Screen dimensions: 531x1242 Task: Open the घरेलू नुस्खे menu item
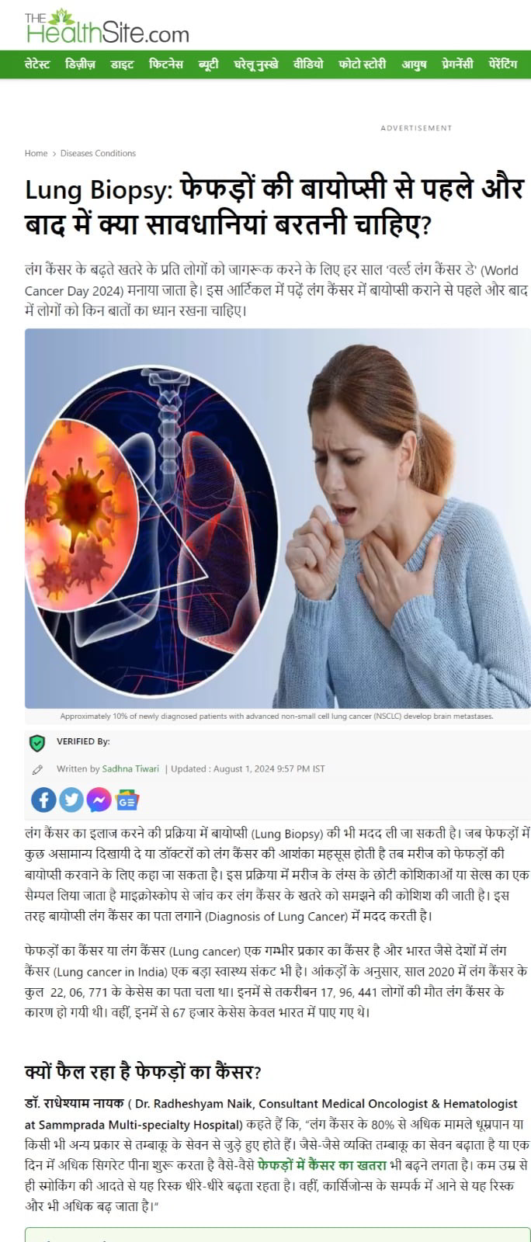(256, 64)
